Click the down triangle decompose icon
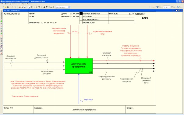184x115 pixels. coord(47,7)
